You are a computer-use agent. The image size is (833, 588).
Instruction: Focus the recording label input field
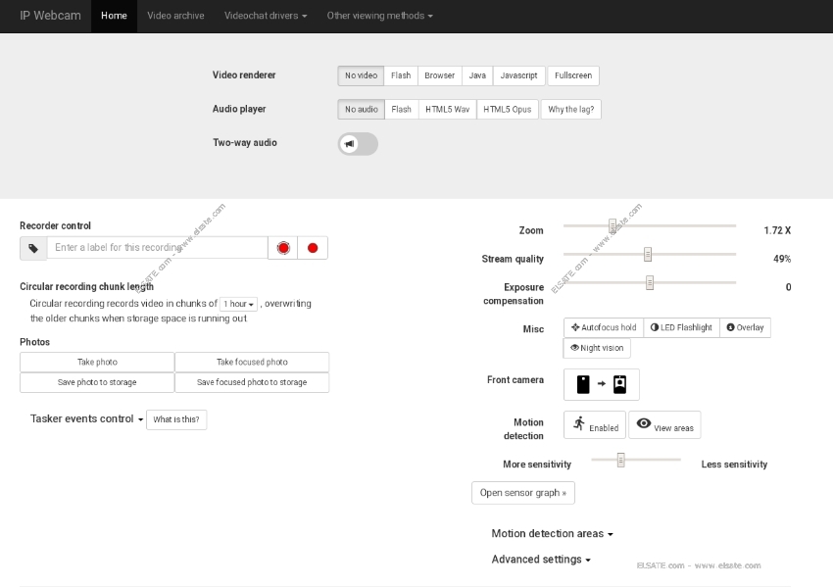click(158, 248)
